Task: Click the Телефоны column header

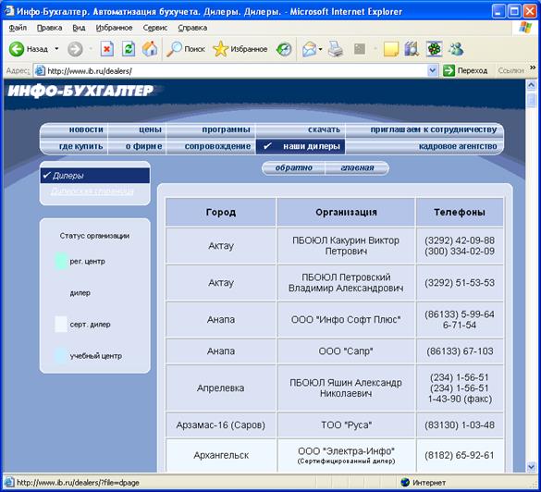Action: (460, 212)
